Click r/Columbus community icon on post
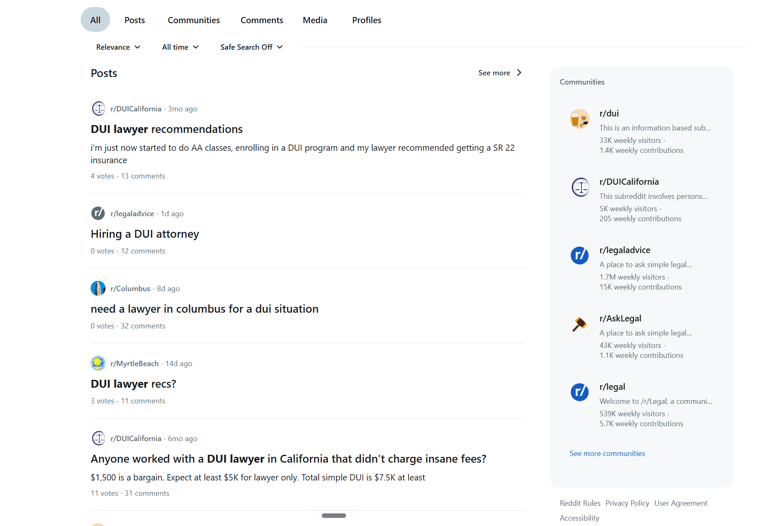This screenshot has height=526, width=775. point(98,289)
